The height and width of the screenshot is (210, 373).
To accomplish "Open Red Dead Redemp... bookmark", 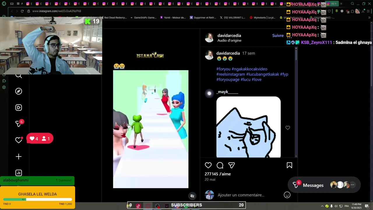I will (x=115, y=17).
